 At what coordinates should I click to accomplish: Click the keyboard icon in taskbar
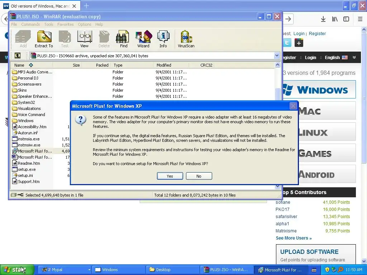click(x=314, y=270)
